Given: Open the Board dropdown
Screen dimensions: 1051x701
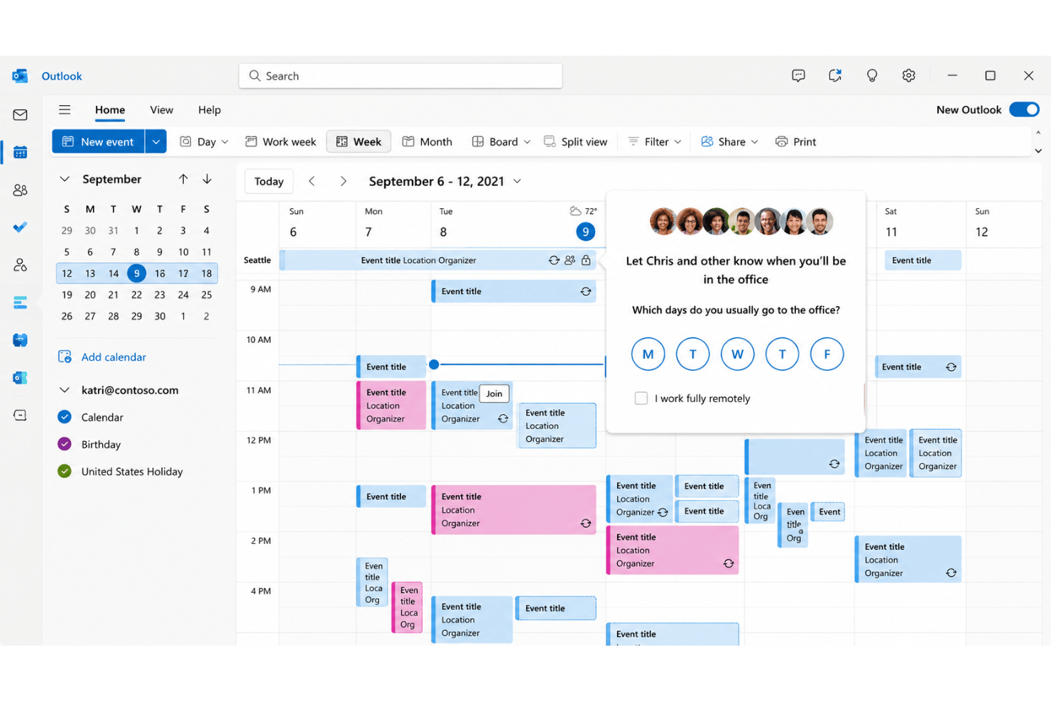Looking at the screenshot, I should tap(527, 141).
